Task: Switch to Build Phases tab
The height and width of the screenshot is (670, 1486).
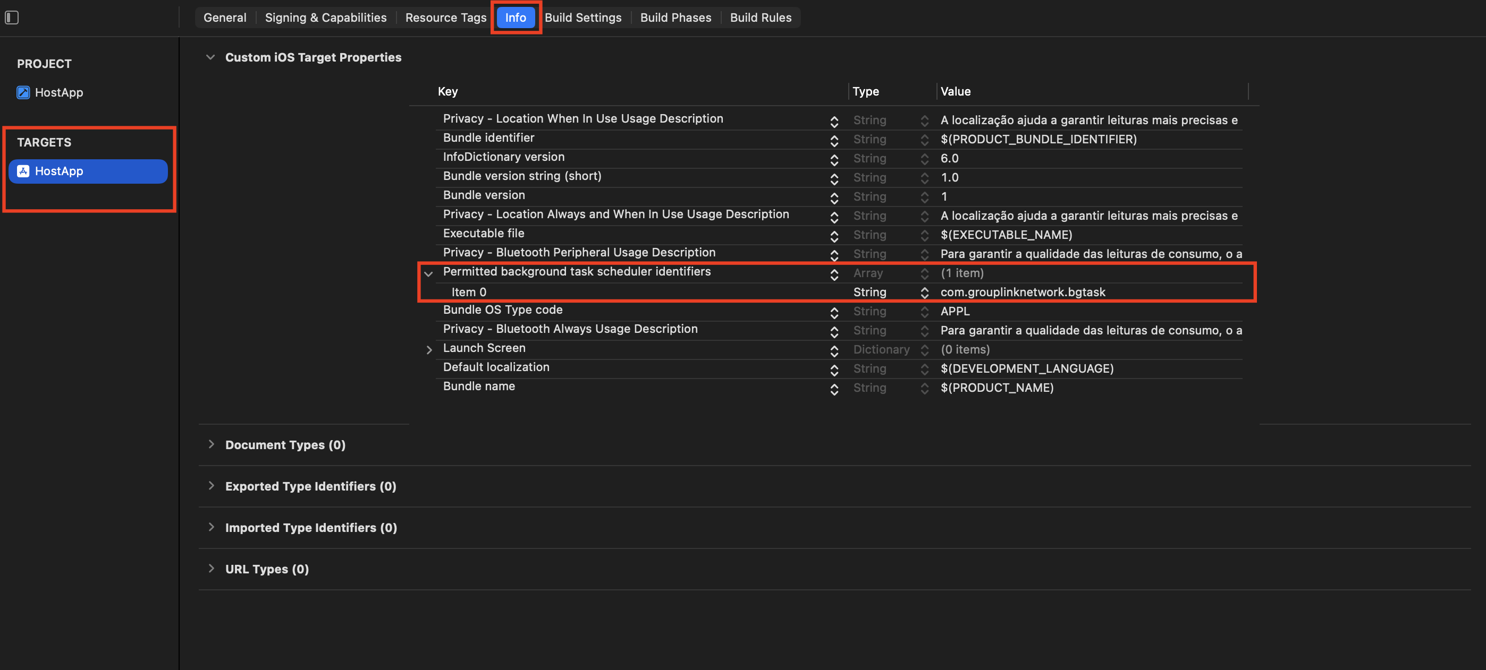Action: click(676, 18)
